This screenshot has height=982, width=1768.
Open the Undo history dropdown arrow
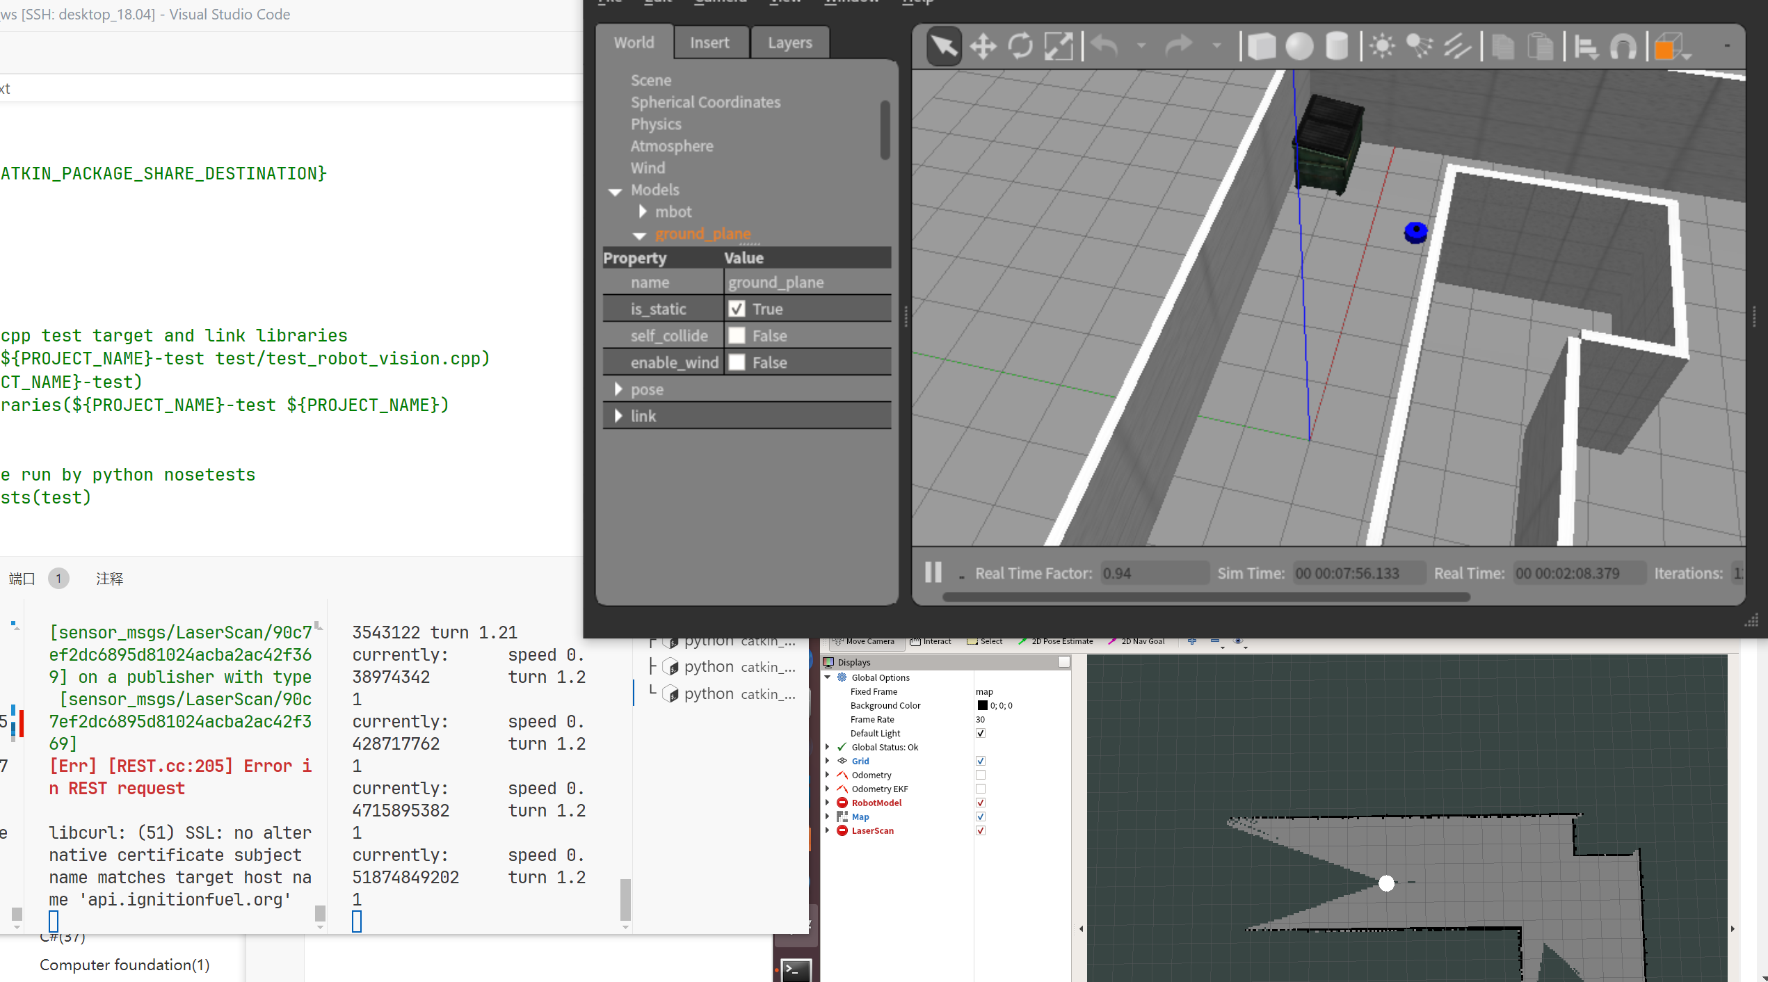click(1141, 46)
